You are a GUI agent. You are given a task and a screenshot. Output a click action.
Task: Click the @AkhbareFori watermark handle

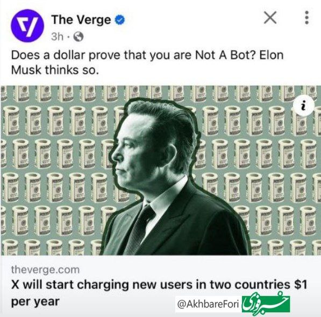click(x=208, y=304)
